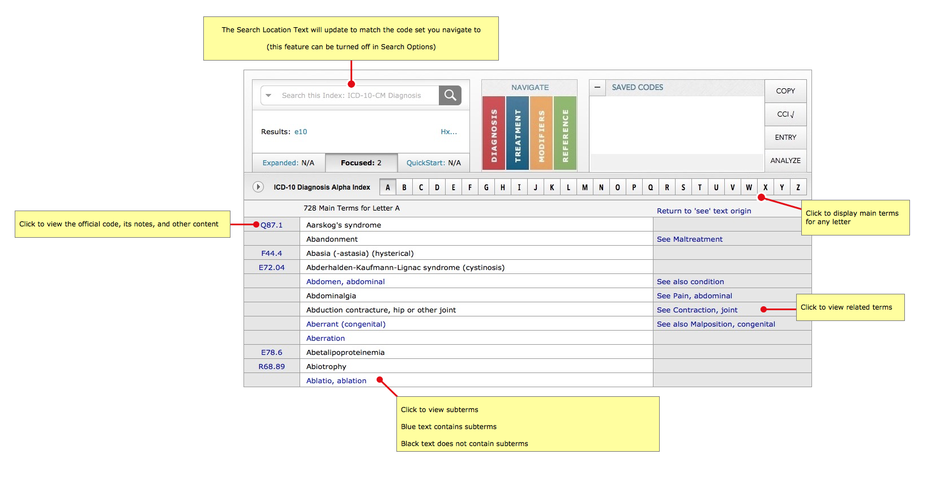Expand Aberration subterms
The image size is (940, 484).
[326, 339]
